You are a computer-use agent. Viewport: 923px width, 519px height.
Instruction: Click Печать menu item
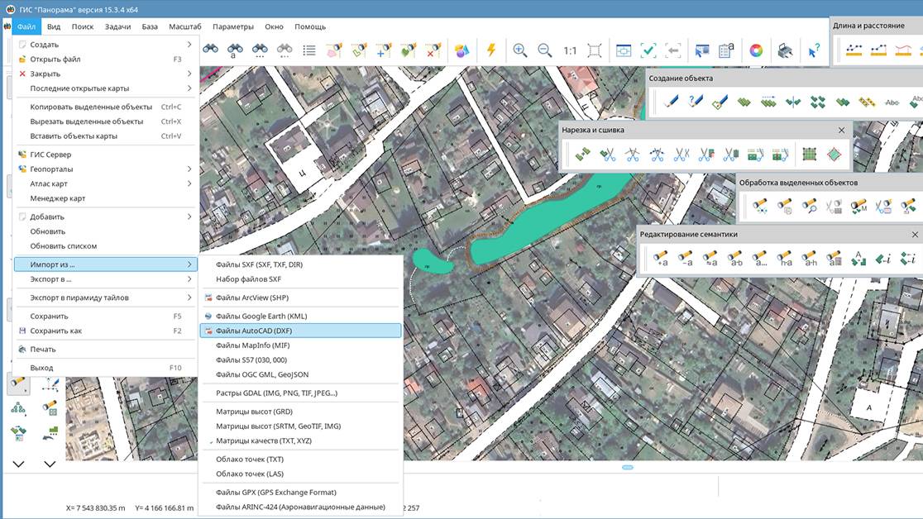click(x=105, y=349)
